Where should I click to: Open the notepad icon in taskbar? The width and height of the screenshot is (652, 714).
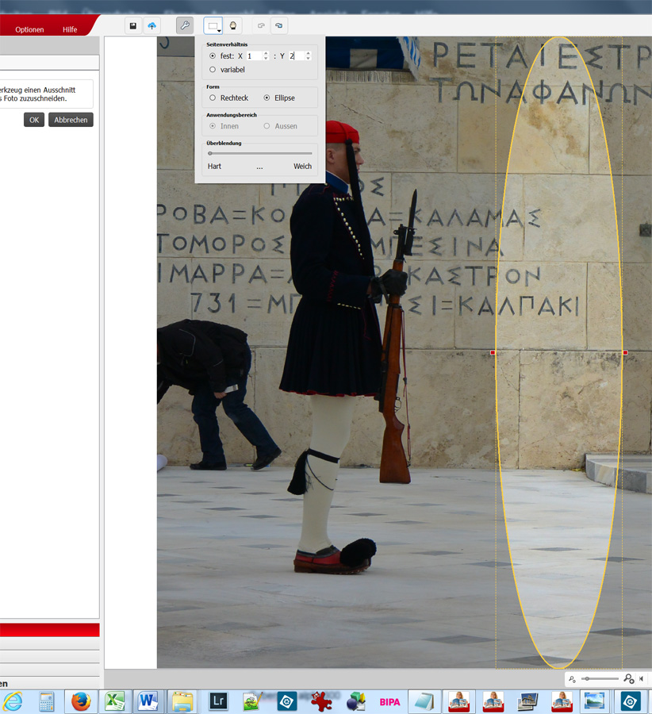tap(424, 702)
